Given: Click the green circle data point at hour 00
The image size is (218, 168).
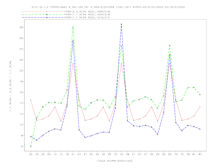Looking at the screenshot, I should point(31,147).
